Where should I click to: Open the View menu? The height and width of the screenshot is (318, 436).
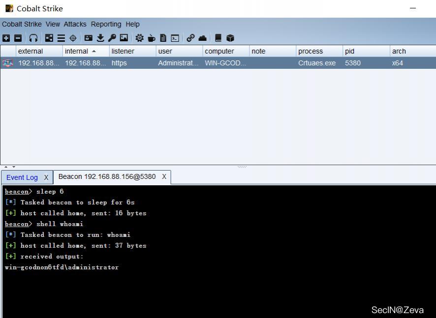[53, 24]
